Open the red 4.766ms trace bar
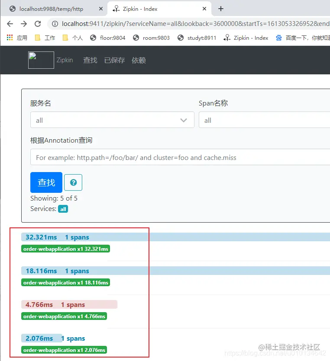 [x=69, y=304]
